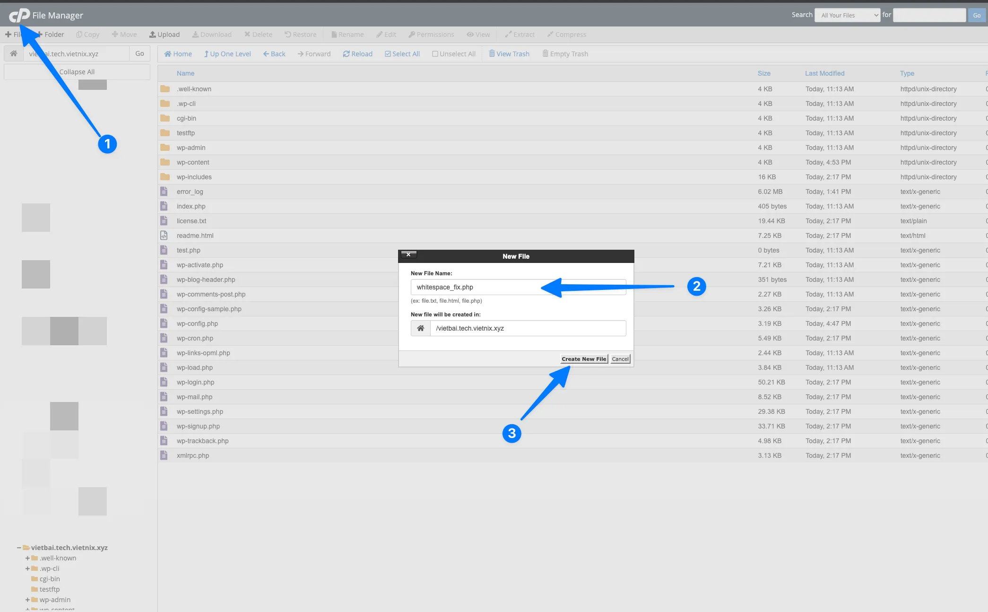Cancel the New File dialog

coord(620,358)
